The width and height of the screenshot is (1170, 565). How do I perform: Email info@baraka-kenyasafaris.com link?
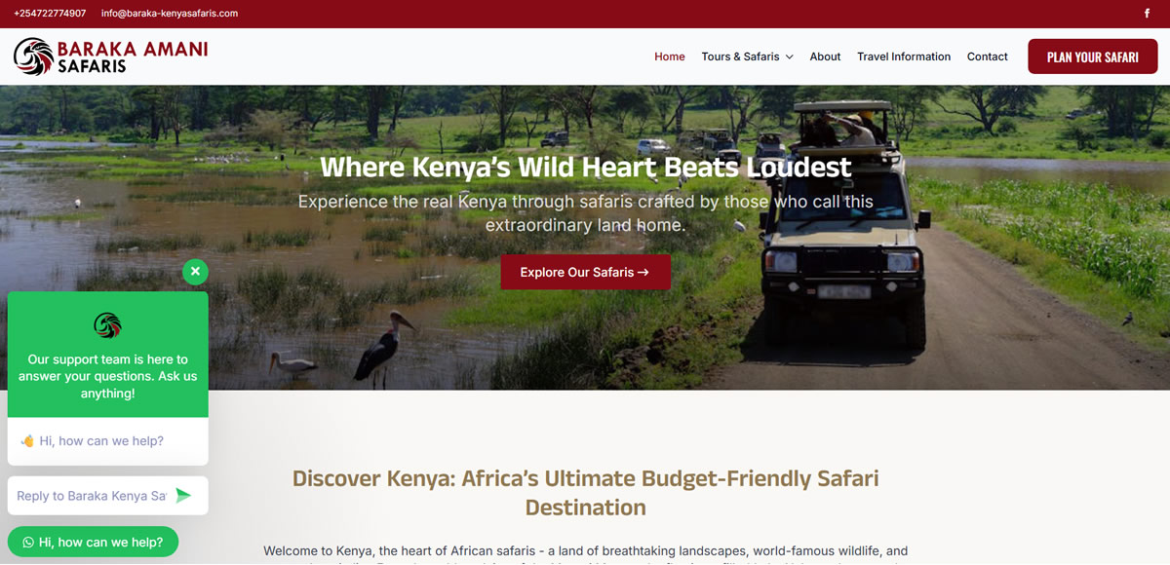[170, 14]
